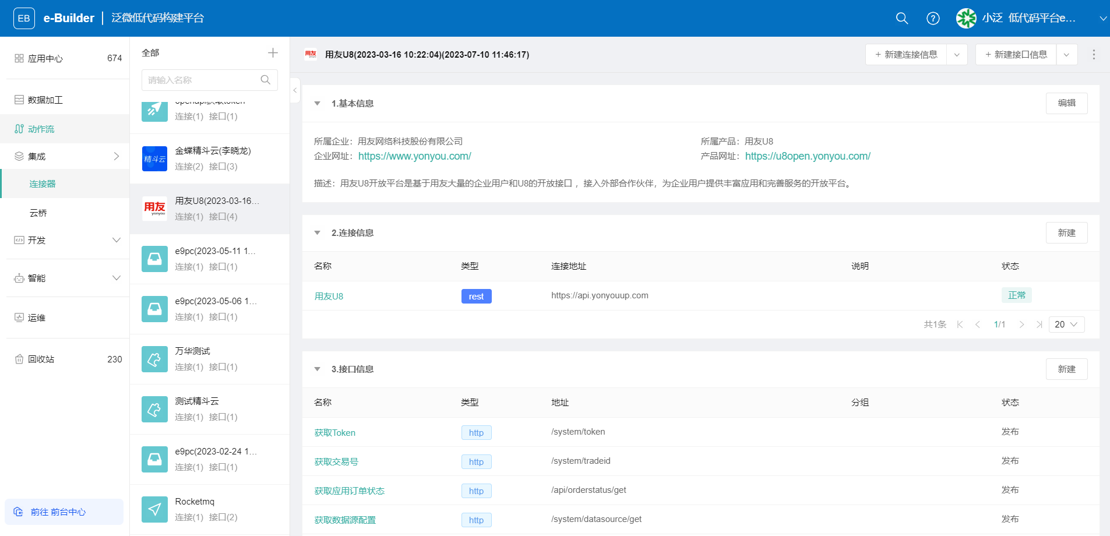Open the vertical three-dot more menu
Screen dimensions: 1110x536
click(x=1094, y=54)
